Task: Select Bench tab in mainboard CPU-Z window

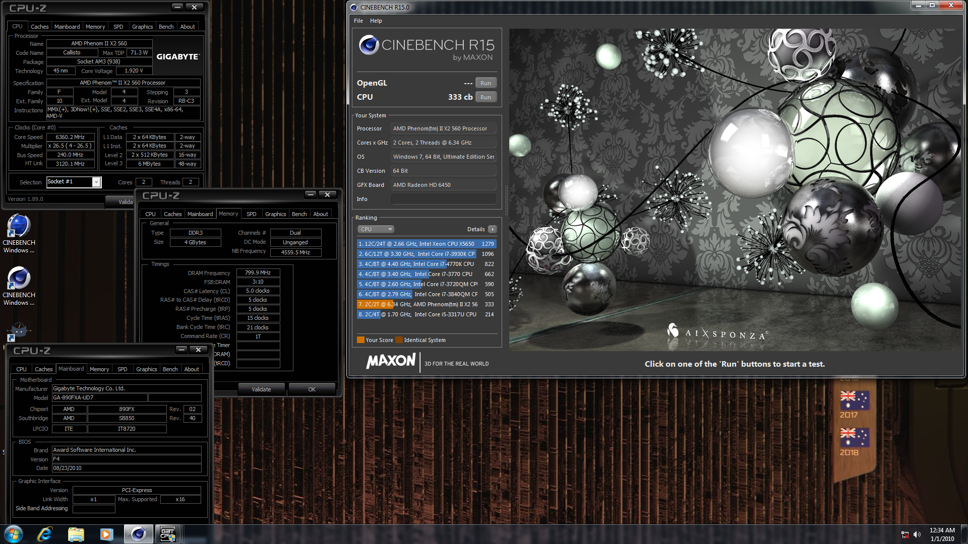Action: (x=170, y=369)
